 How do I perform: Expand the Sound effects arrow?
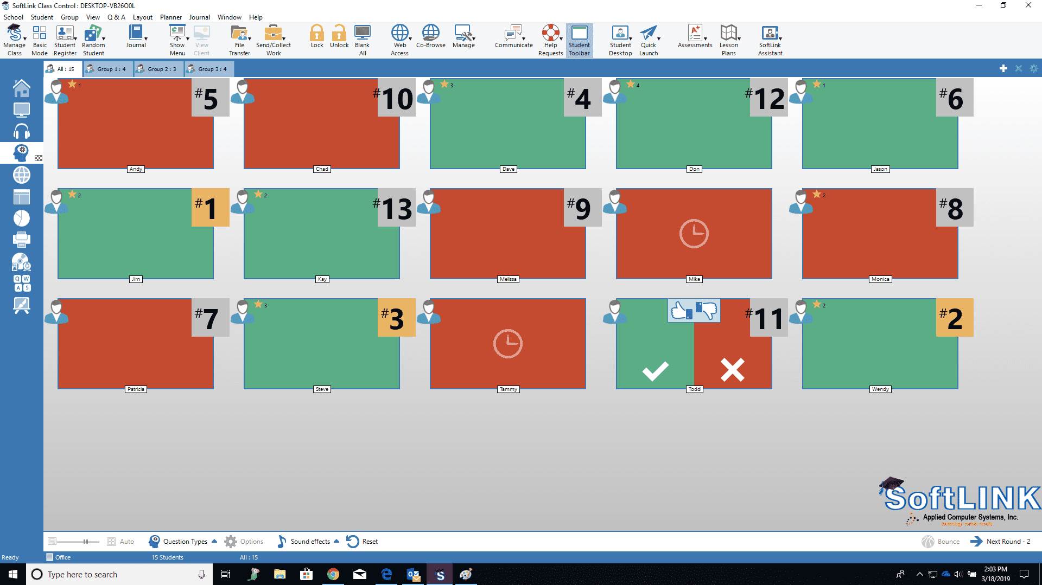click(x=336, y=541)
